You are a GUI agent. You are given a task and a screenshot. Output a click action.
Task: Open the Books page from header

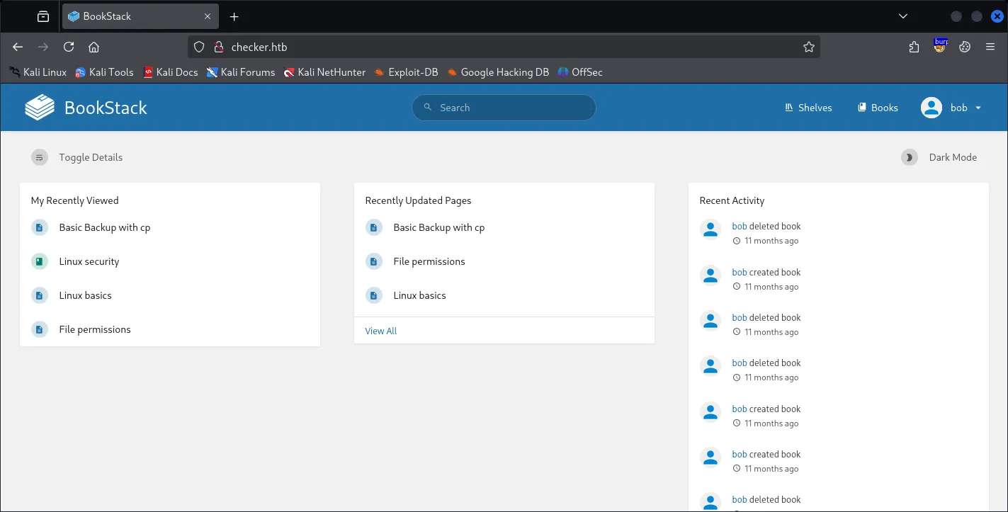[878, 108]
